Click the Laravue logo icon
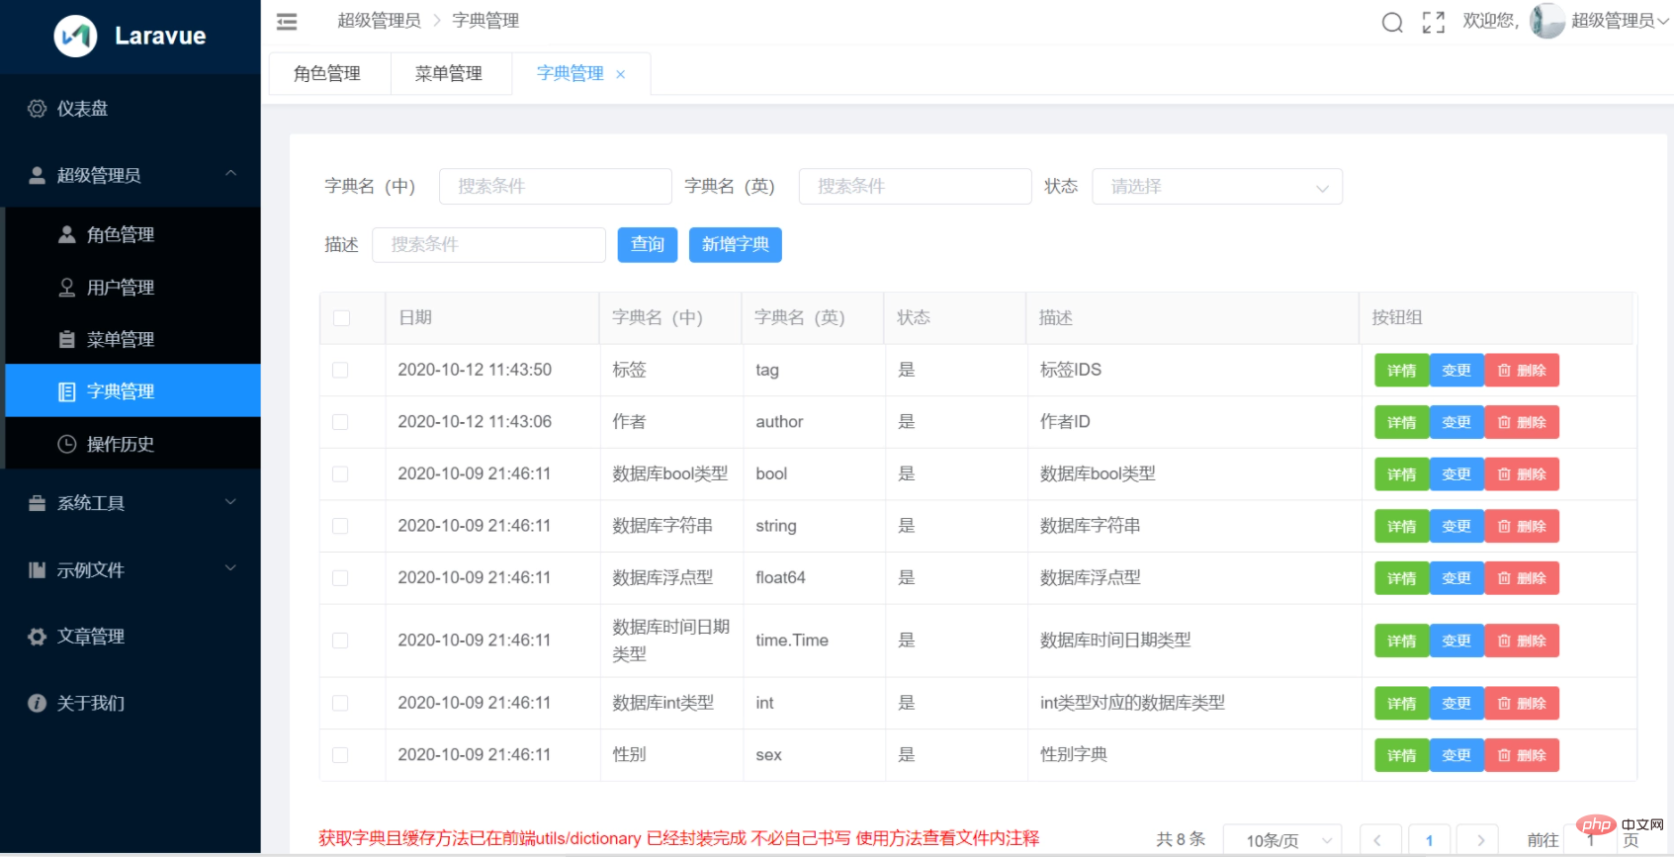Viewport: 1674px width, 857px height. tap(75, 37)
